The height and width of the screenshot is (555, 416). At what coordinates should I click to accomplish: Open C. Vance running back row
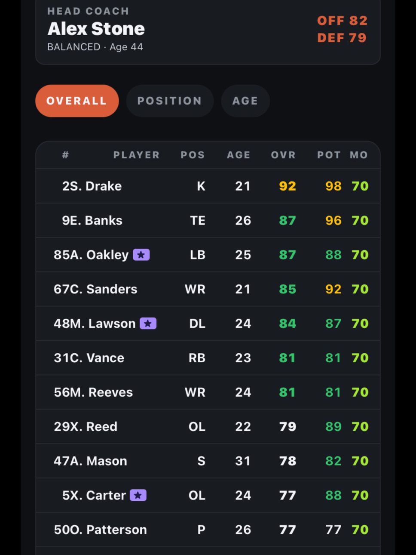click(x=208, y=358)
